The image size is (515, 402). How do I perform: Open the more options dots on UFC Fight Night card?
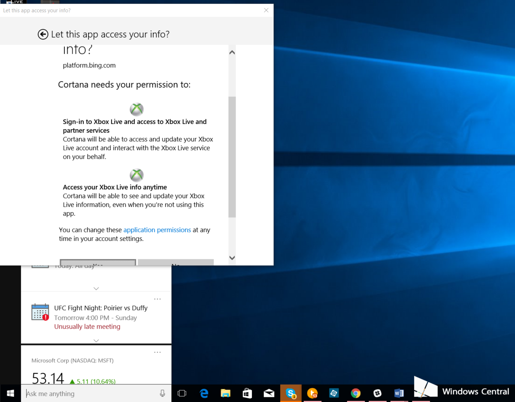click(x=158, y=299)
